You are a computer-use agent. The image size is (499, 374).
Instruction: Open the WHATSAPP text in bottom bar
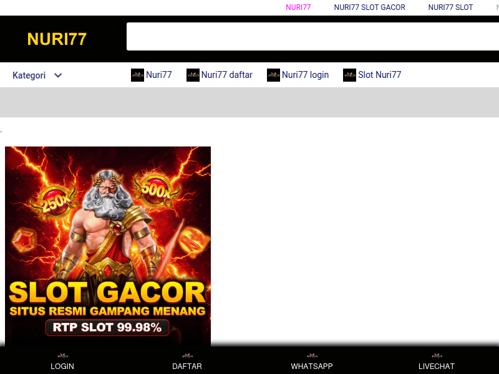(312, 367)
